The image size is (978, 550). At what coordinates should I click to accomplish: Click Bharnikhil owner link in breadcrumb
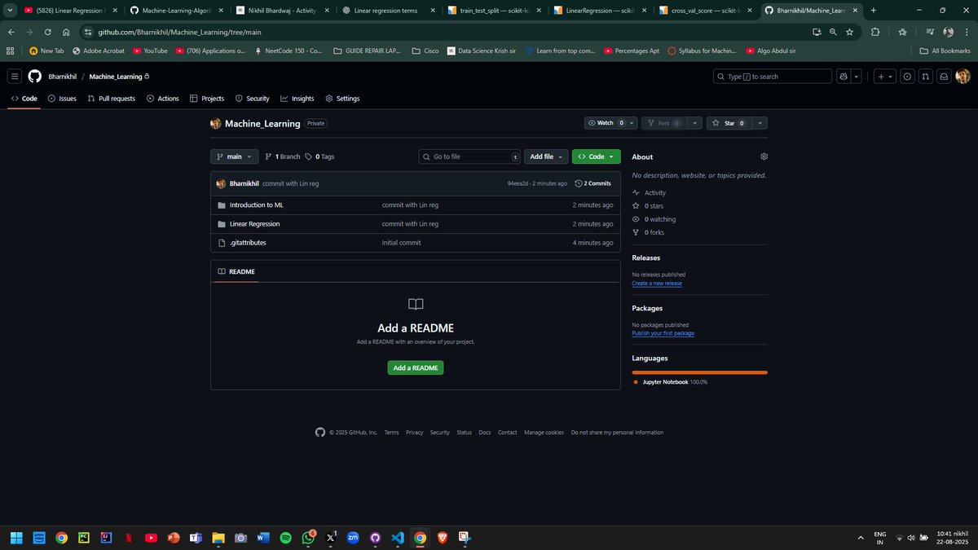tap(62, 77)
